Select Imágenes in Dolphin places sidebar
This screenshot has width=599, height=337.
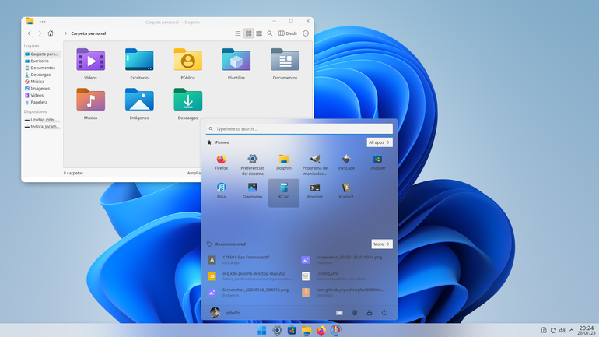point(42,89)
